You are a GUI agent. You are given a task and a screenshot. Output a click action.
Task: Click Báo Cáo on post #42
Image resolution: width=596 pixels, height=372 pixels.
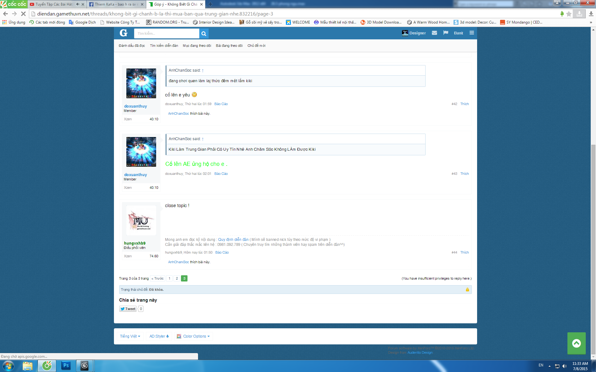pos(221,104)
